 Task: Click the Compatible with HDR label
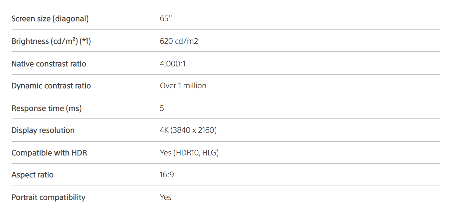49,153
